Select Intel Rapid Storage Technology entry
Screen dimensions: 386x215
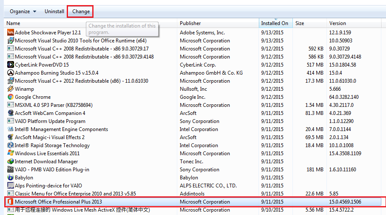click(x=52, y=145)
